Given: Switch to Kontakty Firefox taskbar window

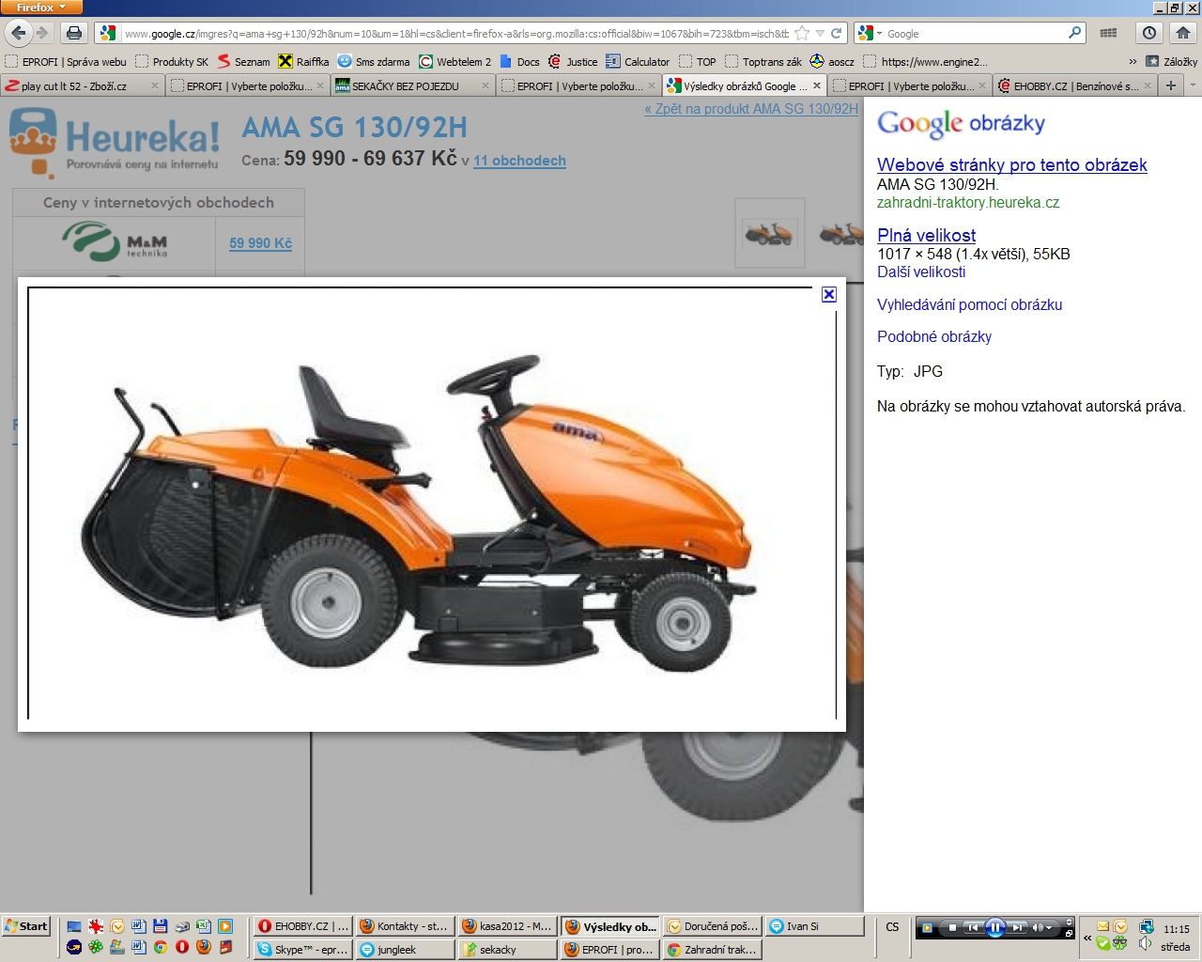Looking at the screenshot, I should [405, 926].
